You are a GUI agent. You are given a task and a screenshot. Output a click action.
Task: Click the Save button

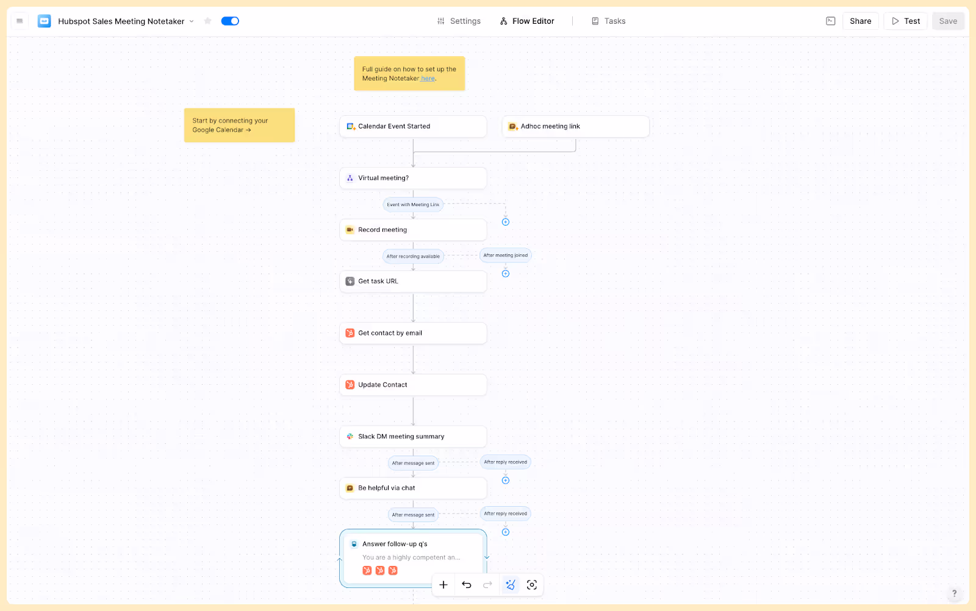(948, 21)
